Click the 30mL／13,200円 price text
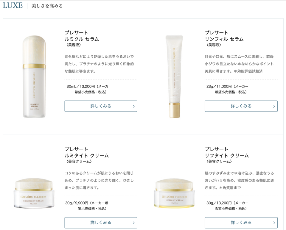The width and height of the screenshot is (286, 230). pyautogui.click(x=81, y=87)
